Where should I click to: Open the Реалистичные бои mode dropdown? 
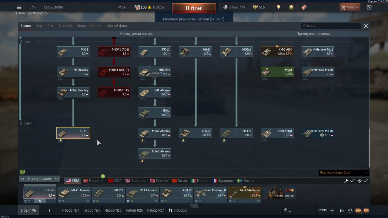click(x=344, y=173)
